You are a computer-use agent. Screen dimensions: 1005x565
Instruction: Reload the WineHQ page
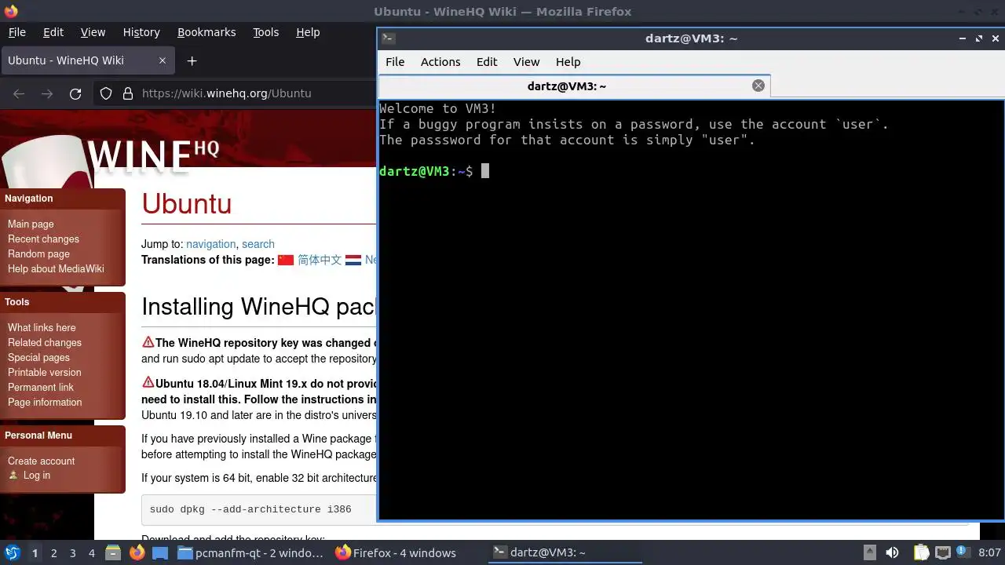[x=75, y=93]
